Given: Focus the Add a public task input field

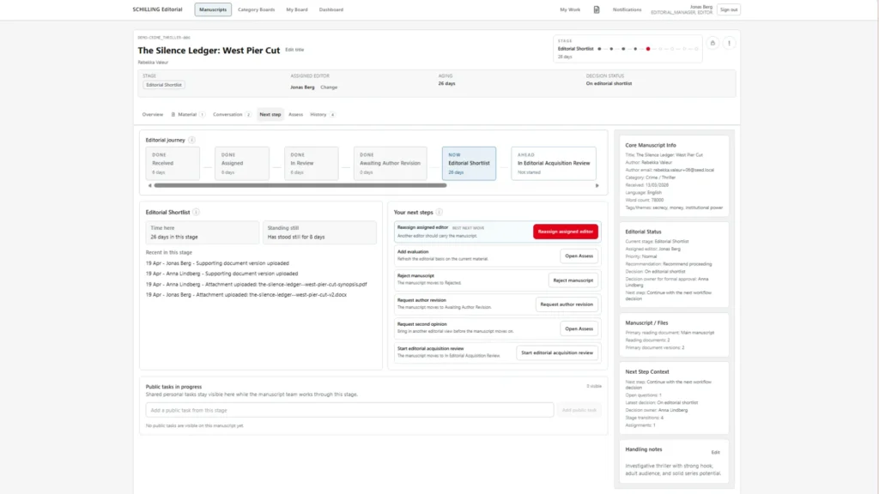Looking at the screenshot, I should (349, 410).
